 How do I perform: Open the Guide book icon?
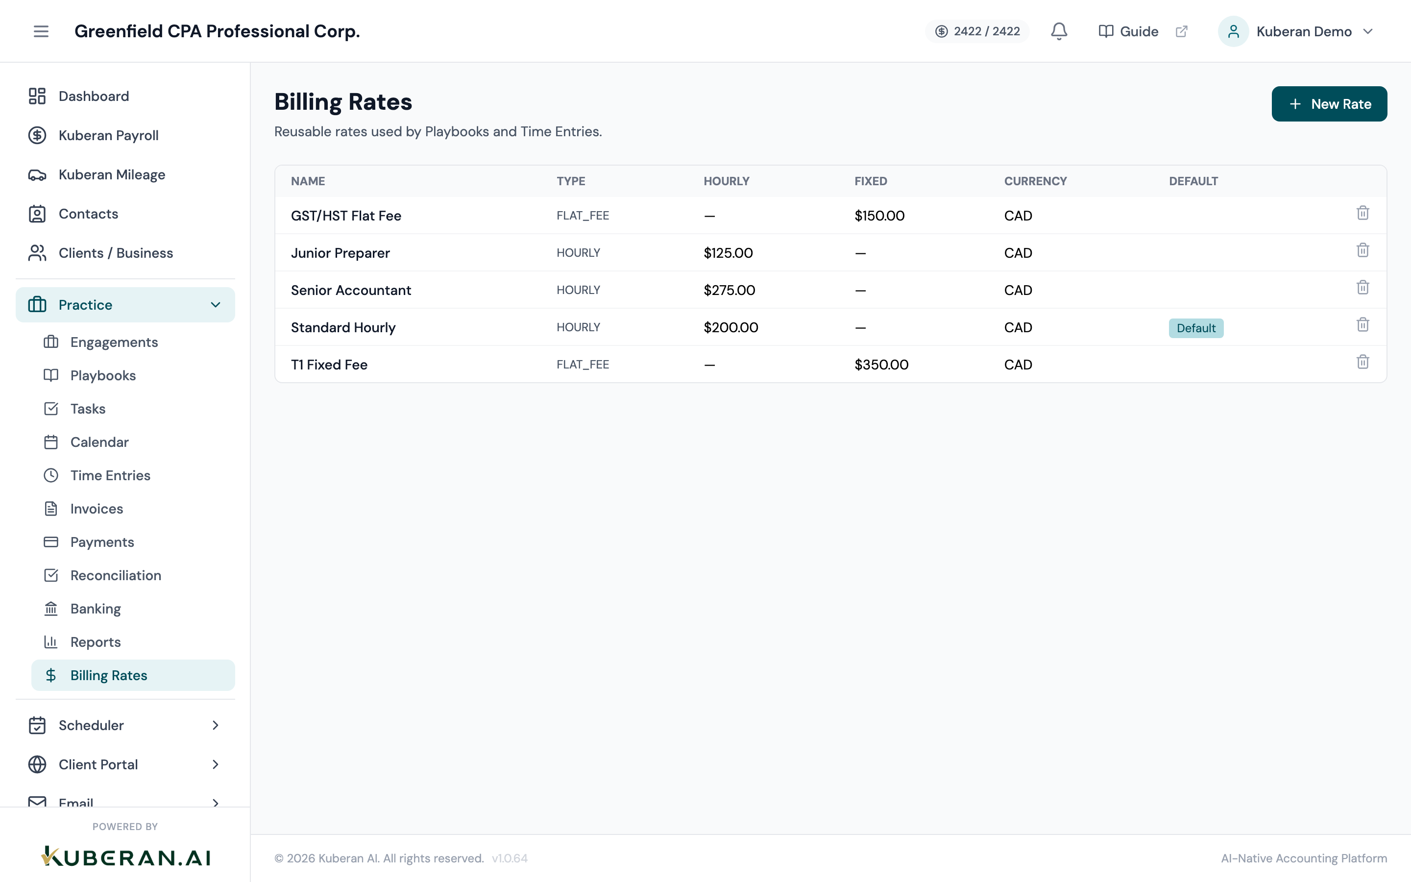(x=1105, y=31)
